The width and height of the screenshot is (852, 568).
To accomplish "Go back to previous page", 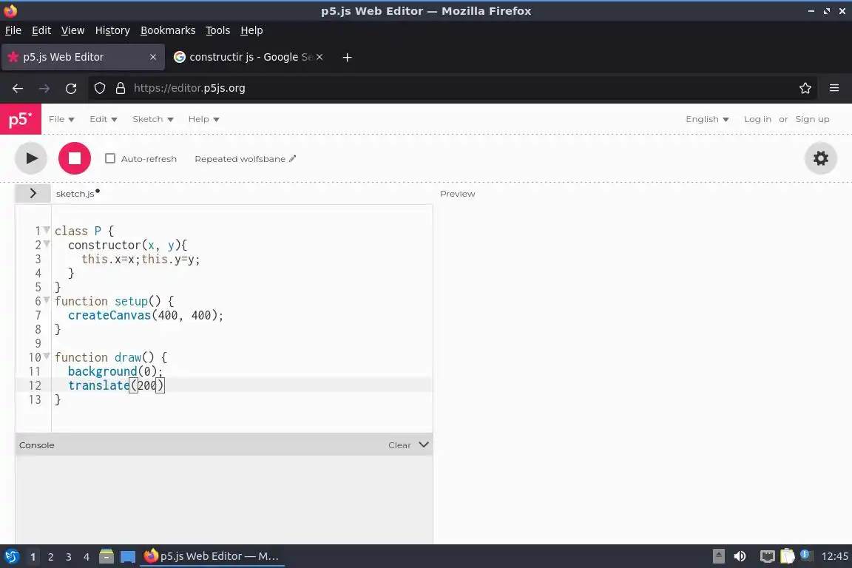I will (x=18, y=88).
